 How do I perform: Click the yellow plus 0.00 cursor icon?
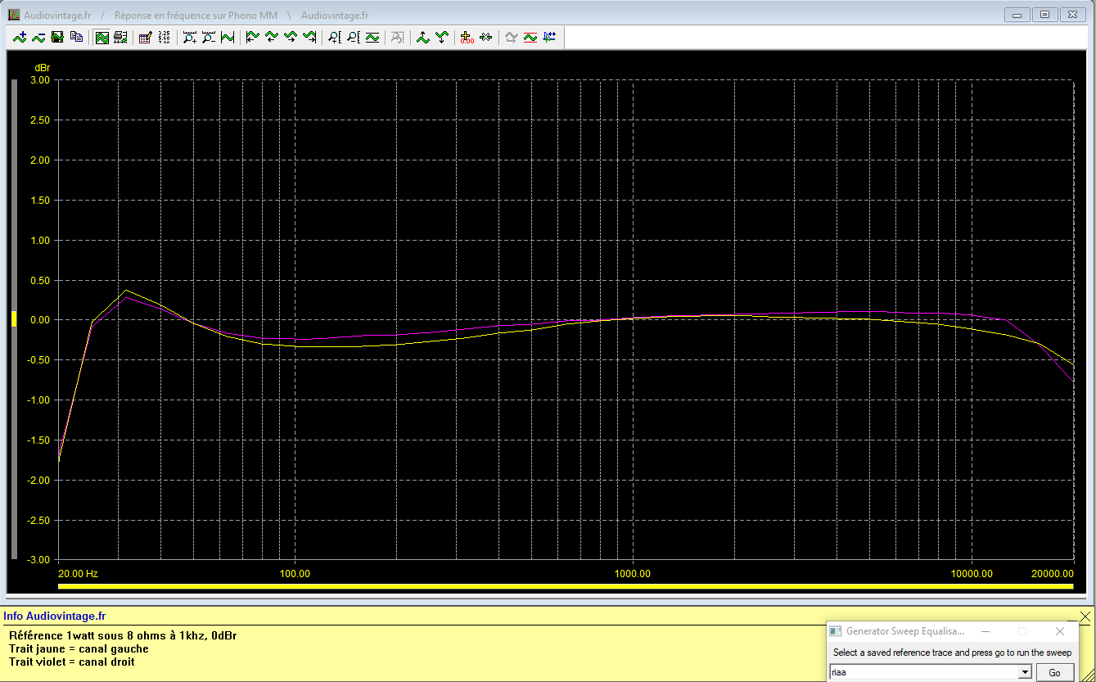tap(467, 37)
